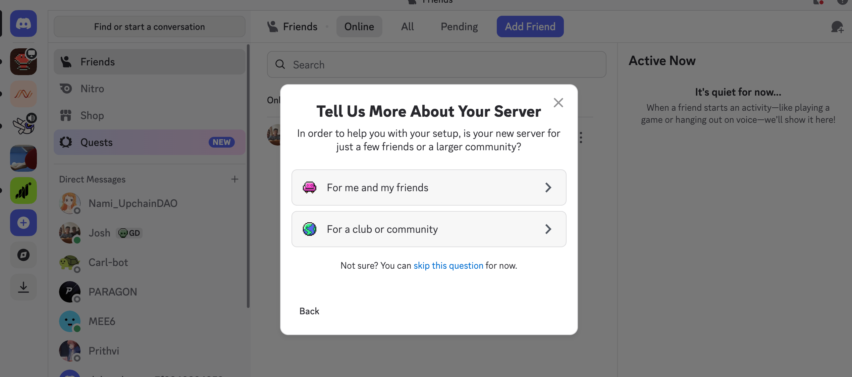
Task: Click the skip this question link
Action: pyautogui.click(x=448, y=265)
